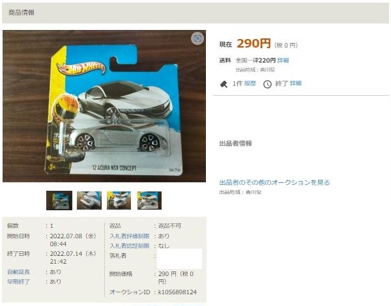
Task: Click the 商品情報 header bar
Action: (x=195, y=13)
